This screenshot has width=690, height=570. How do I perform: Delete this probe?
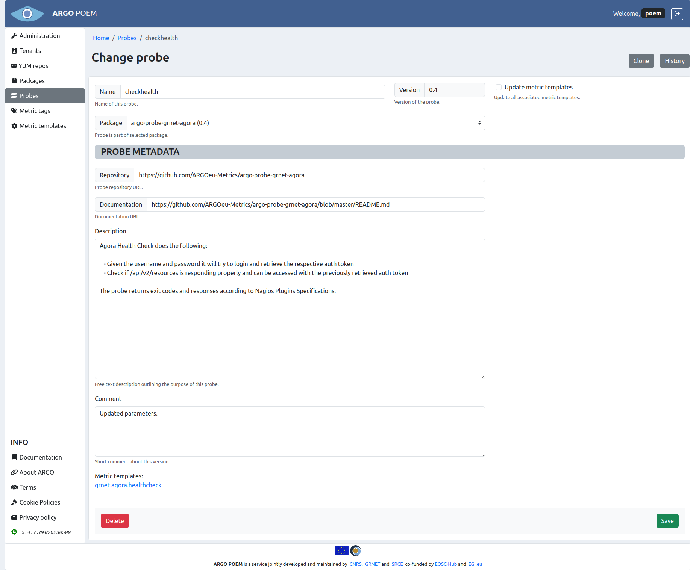(115, 520)
